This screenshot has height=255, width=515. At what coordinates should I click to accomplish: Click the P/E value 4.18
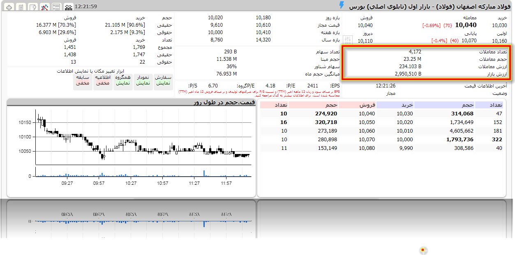click(x=270, y=85)
